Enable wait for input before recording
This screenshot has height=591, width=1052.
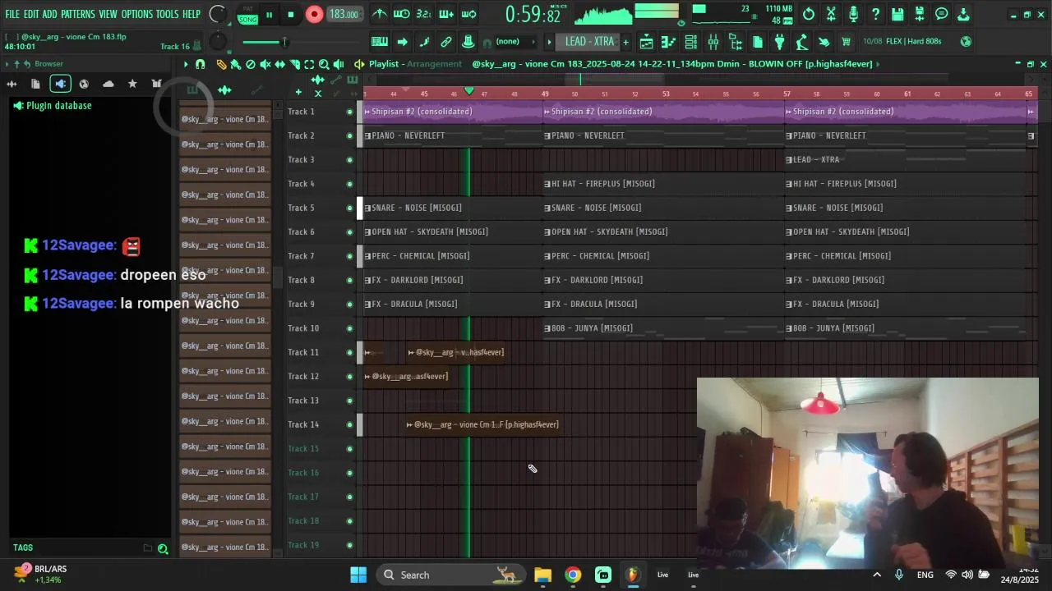pyautogui.click(x=402, y=14)
